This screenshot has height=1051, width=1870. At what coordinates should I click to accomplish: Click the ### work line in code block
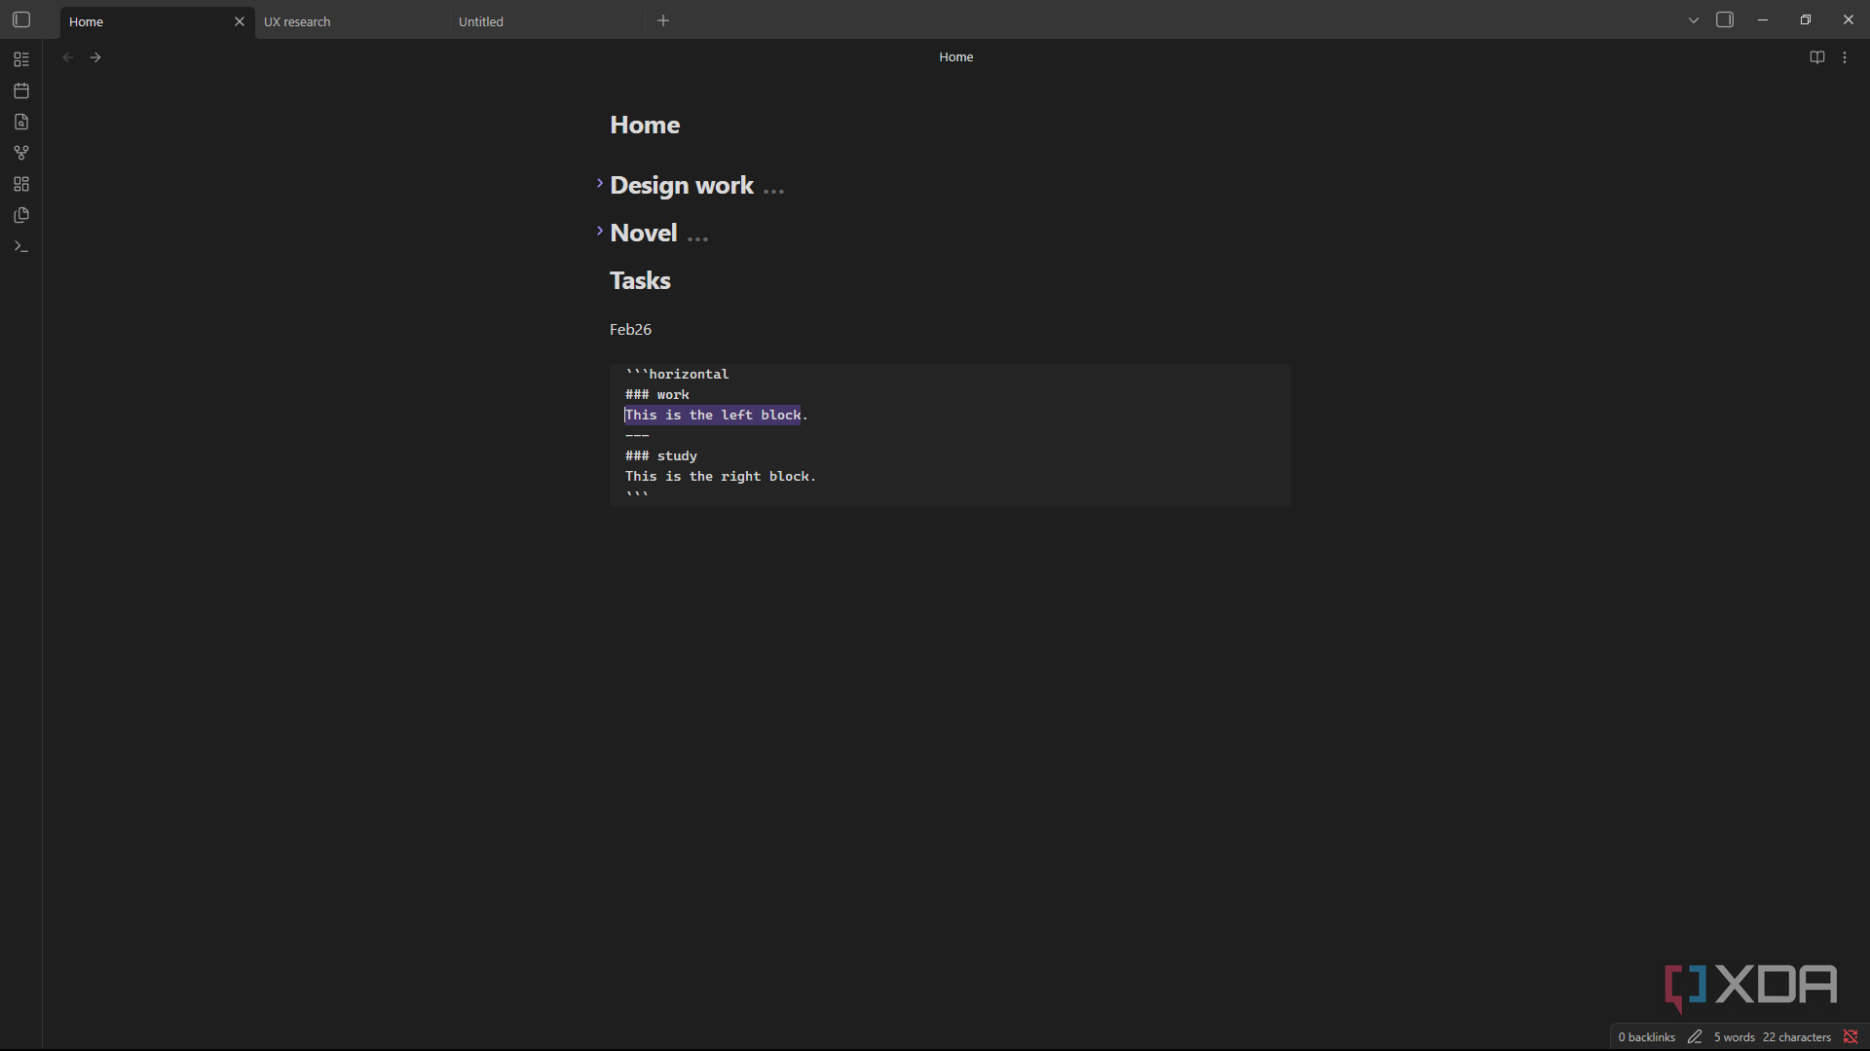(x=657, y=394)
